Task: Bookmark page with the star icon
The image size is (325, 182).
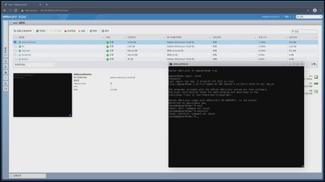Action: pyautogui.click(x=308, y=10)
